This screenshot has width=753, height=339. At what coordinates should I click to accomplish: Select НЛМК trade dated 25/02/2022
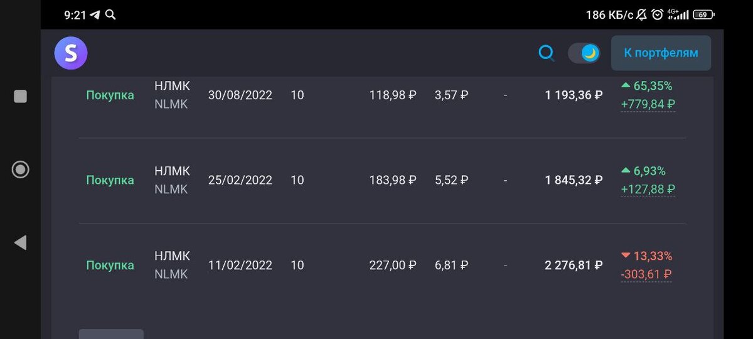pyautogui.click(x=382, y=180)
